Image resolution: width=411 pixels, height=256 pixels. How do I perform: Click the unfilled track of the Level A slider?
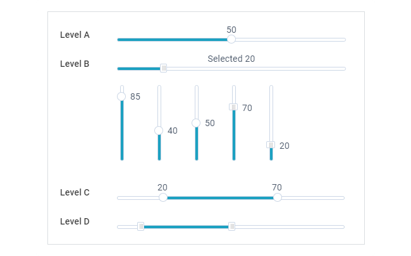pos(291,40)
